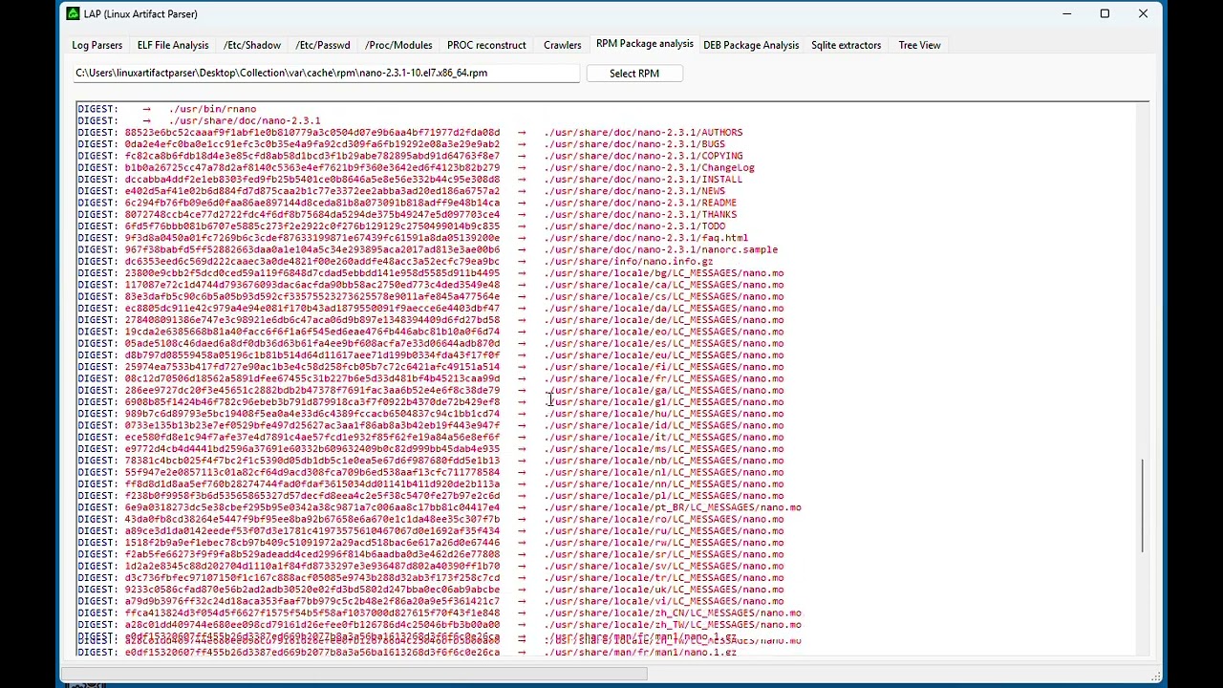Viewport: 1223px width, 688px height.
Task: Click the locale/zh_CN/LC_MESSAGES/nano.mo path
Action: coord(673,613)
